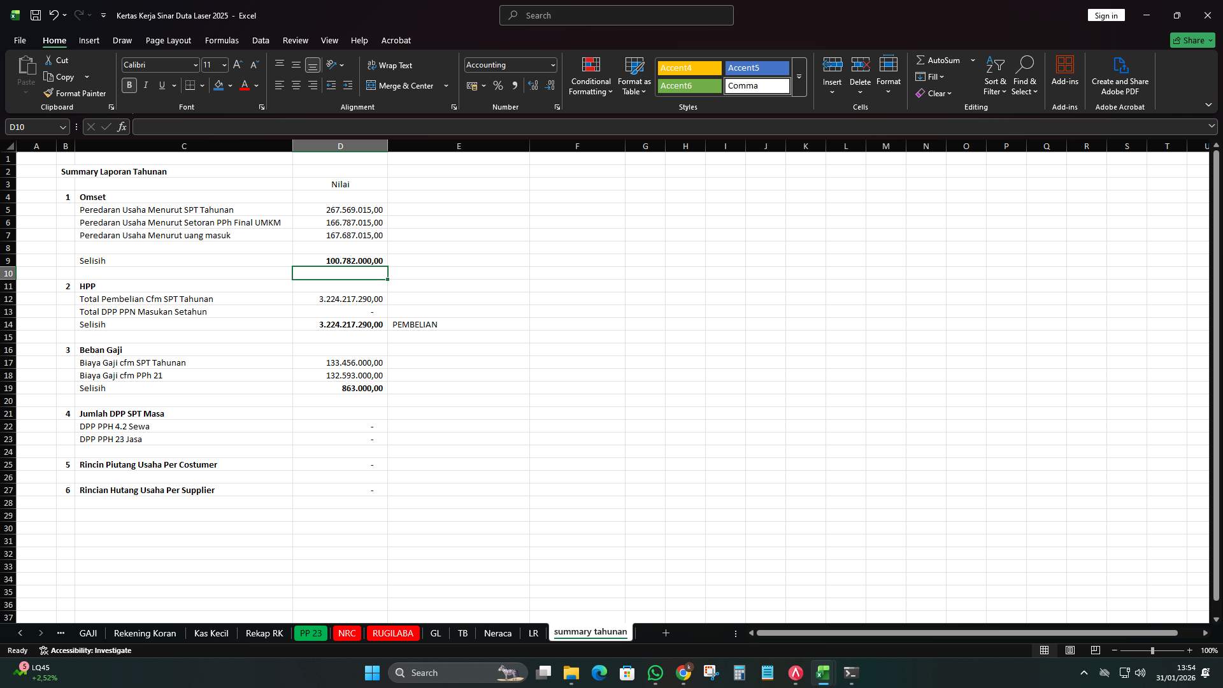Click the Share button
1223x688 pixels.
coord(1191,39)
